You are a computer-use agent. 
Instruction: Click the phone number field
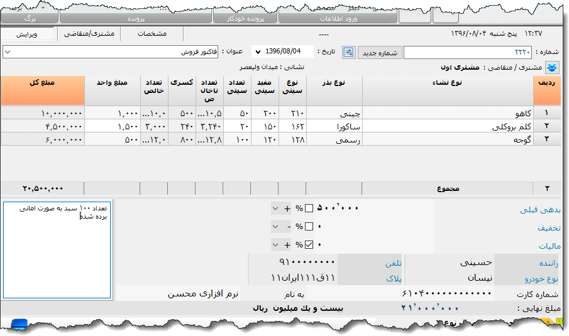coord(292,262)
